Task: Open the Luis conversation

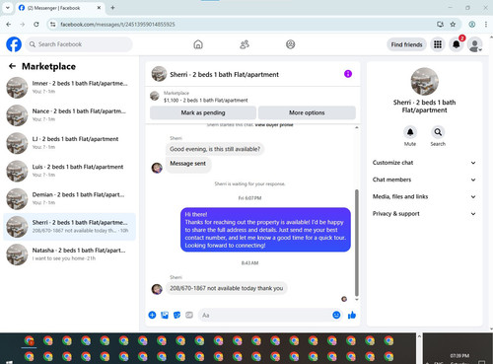Action: point(69,171)
